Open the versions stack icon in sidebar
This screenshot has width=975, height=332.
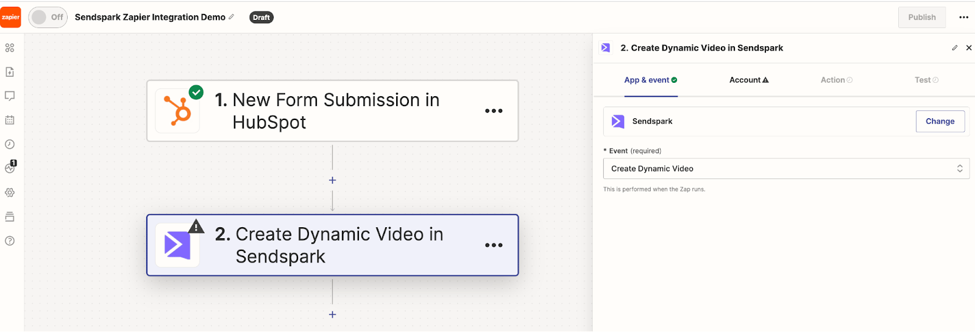point(10,217)
